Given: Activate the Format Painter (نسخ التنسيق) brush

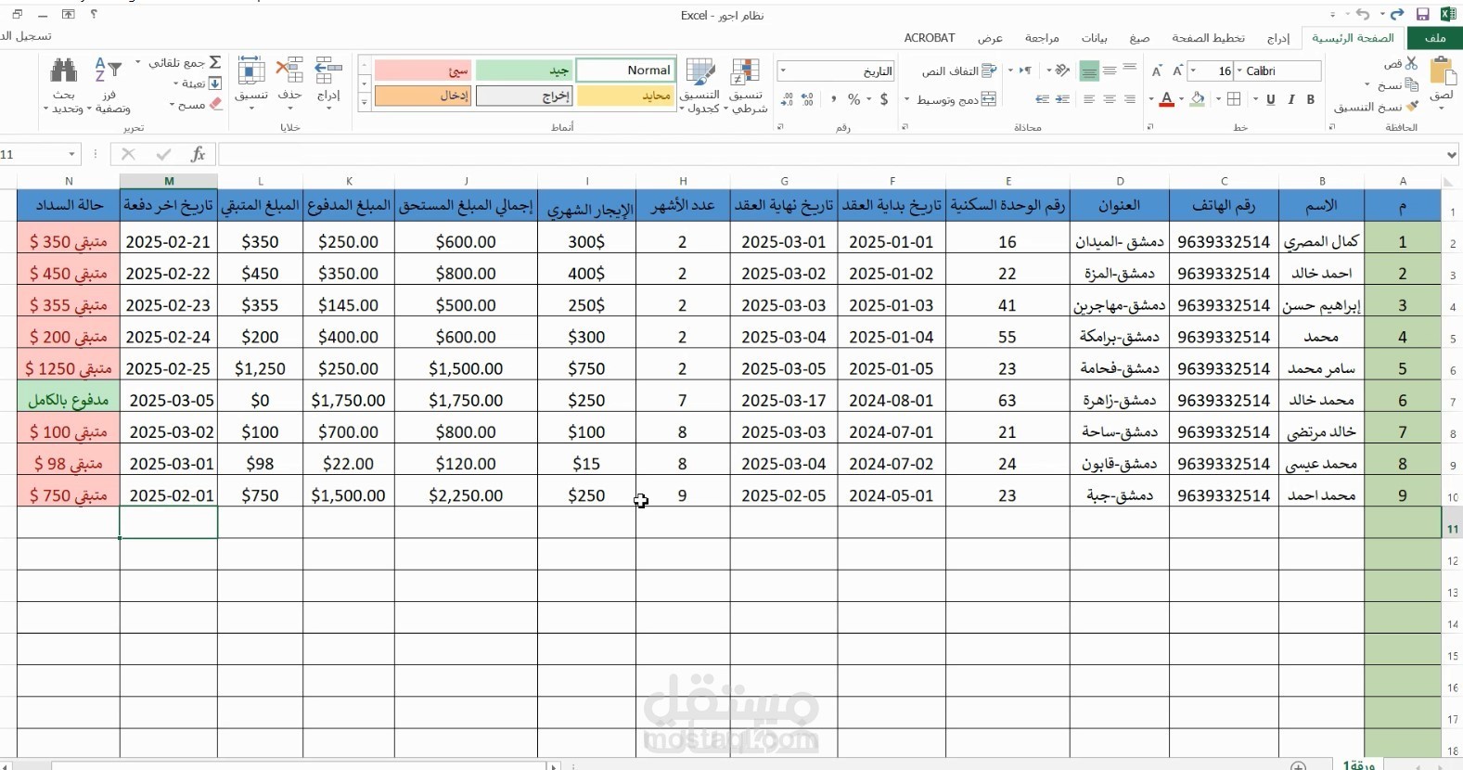Looking at the screenshot, I should pos(1412,107).
